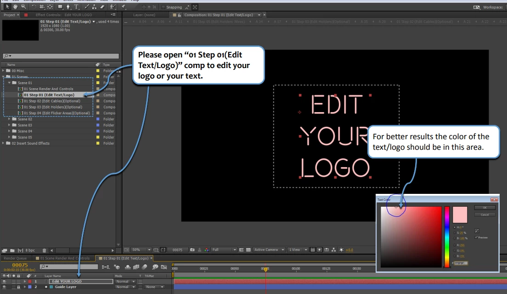507x294 pixels.
Task: Expand the 00 Misc folder
Action: pyautogui.click(x=4, y=70)
